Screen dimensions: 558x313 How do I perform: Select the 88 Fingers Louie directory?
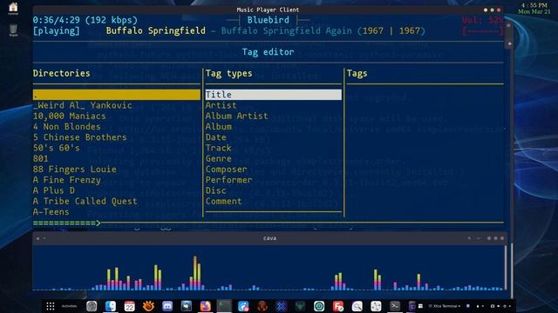[x=74, y=169]
